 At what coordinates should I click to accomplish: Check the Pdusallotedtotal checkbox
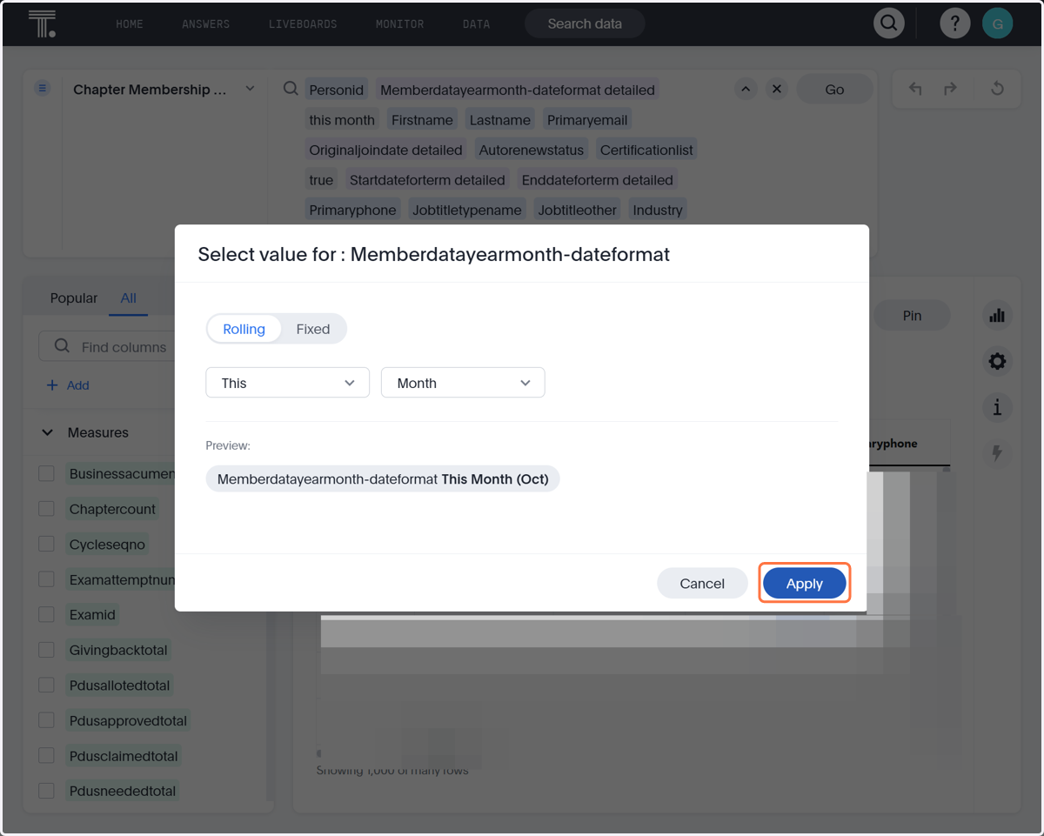click(47, 685)
